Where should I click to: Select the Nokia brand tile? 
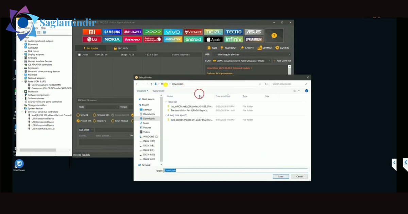(112, 39)
